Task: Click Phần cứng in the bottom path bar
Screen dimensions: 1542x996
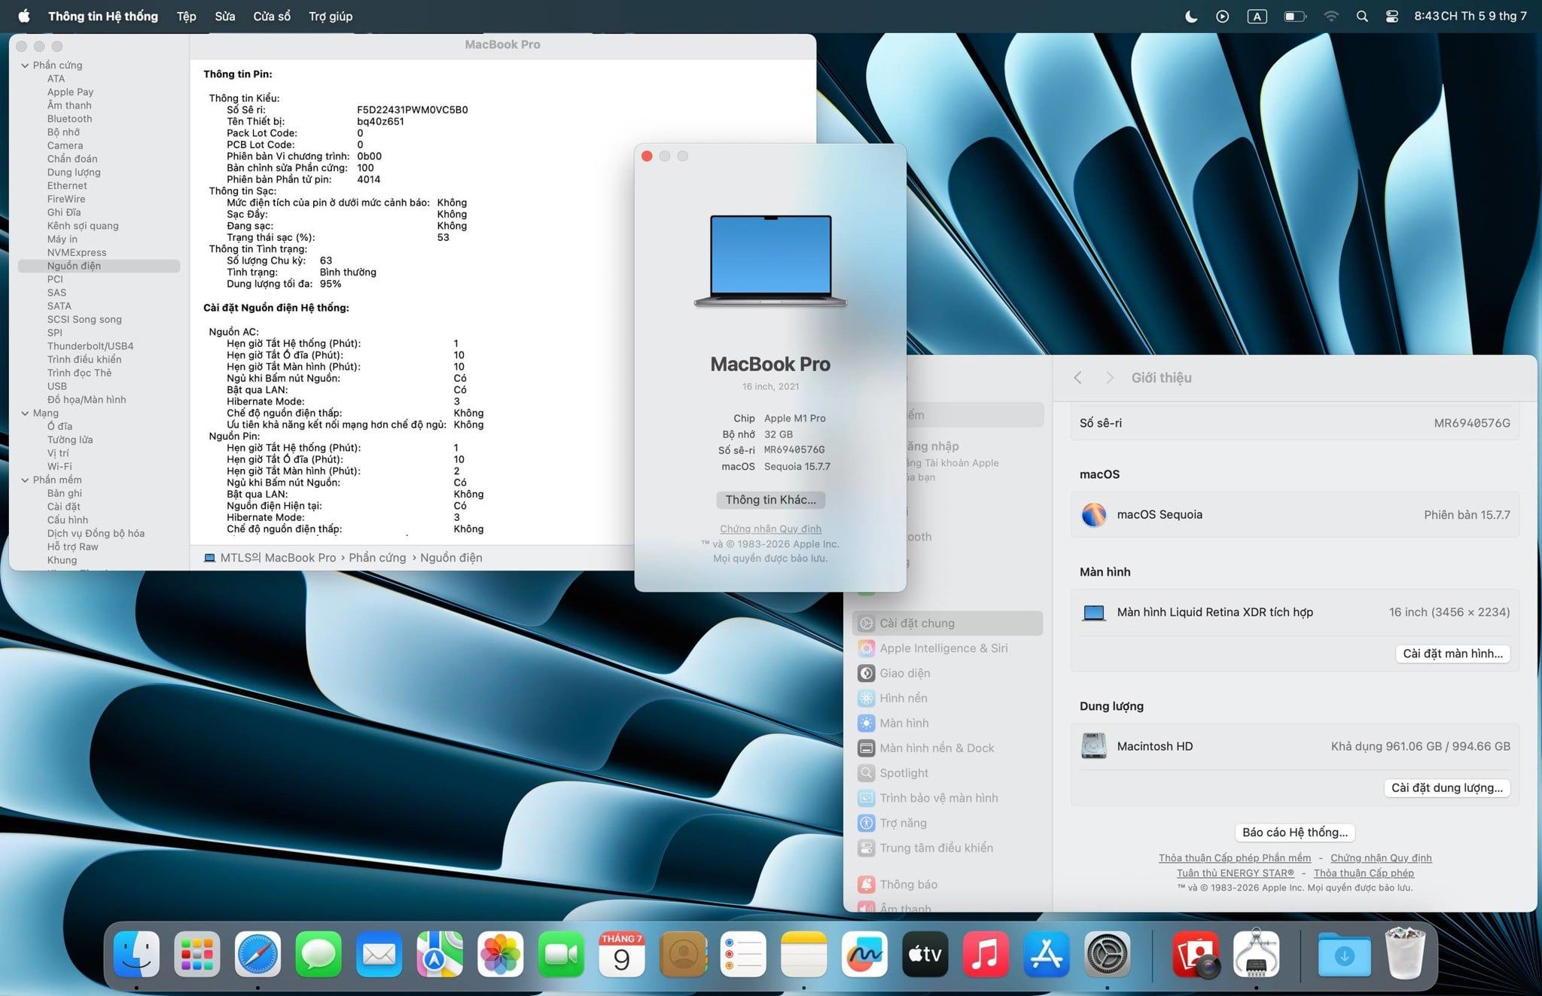Action: tap(377, 558)
